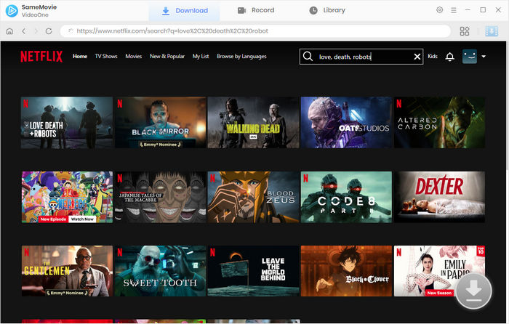Screen dimensions: 509x324
Task: Open Black Clover thumbnail
Action: tap(346, 271)
